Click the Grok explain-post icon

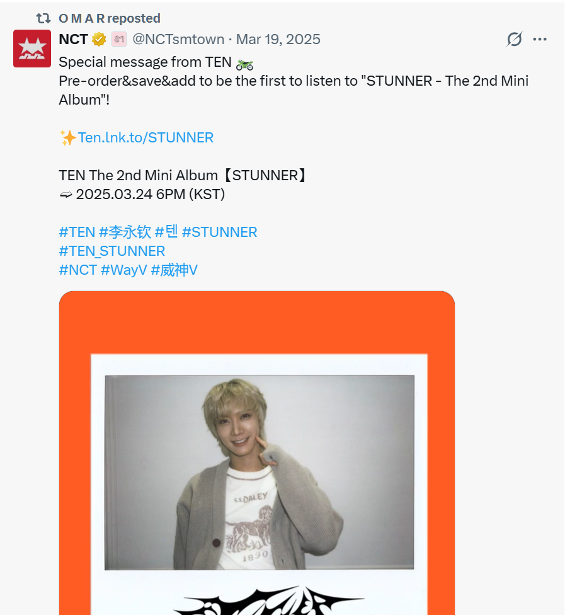[514, 39]
